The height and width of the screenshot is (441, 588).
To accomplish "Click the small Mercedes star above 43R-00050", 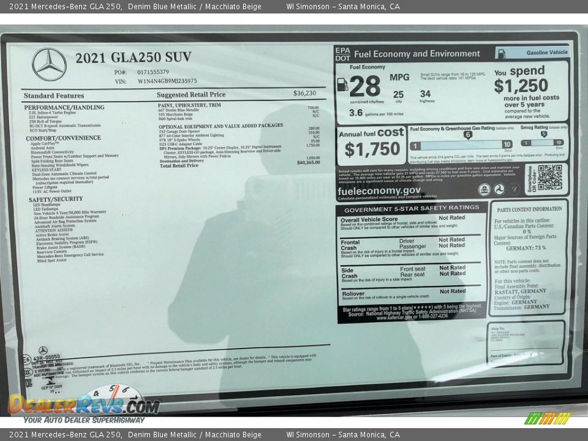I will (43, 350).
